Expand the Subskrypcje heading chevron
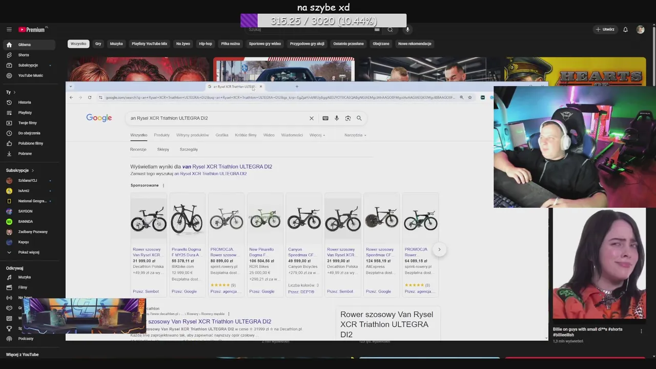This screenshot has width=656, height=369. coord(33,170)
